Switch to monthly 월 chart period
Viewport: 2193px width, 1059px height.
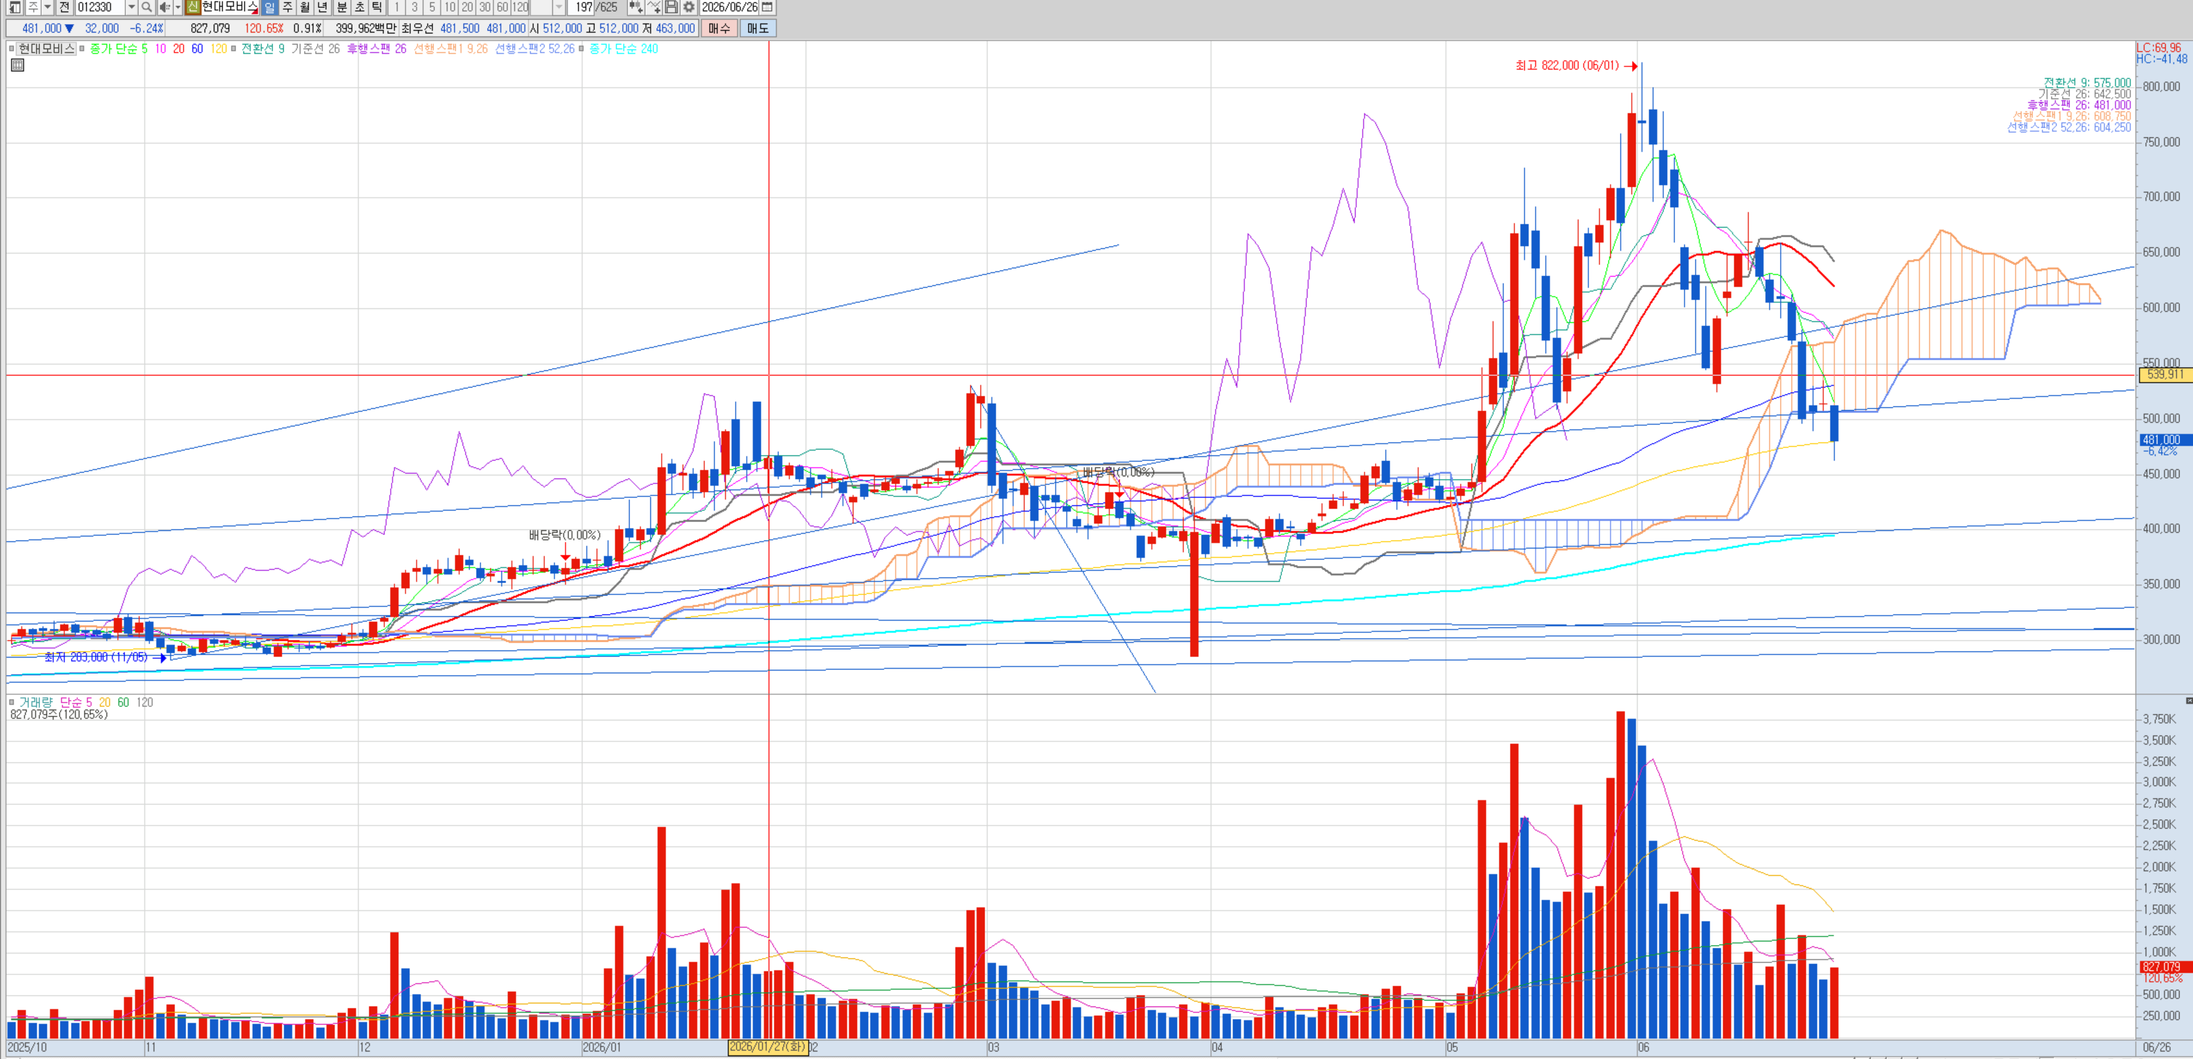(305, 7)
